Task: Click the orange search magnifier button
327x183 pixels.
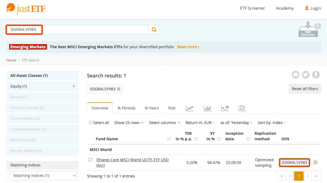Action: (x=154, y=29)
